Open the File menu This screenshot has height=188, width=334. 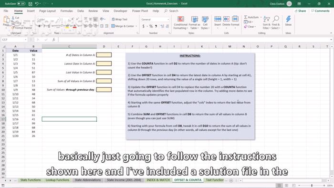click(6, 11)
